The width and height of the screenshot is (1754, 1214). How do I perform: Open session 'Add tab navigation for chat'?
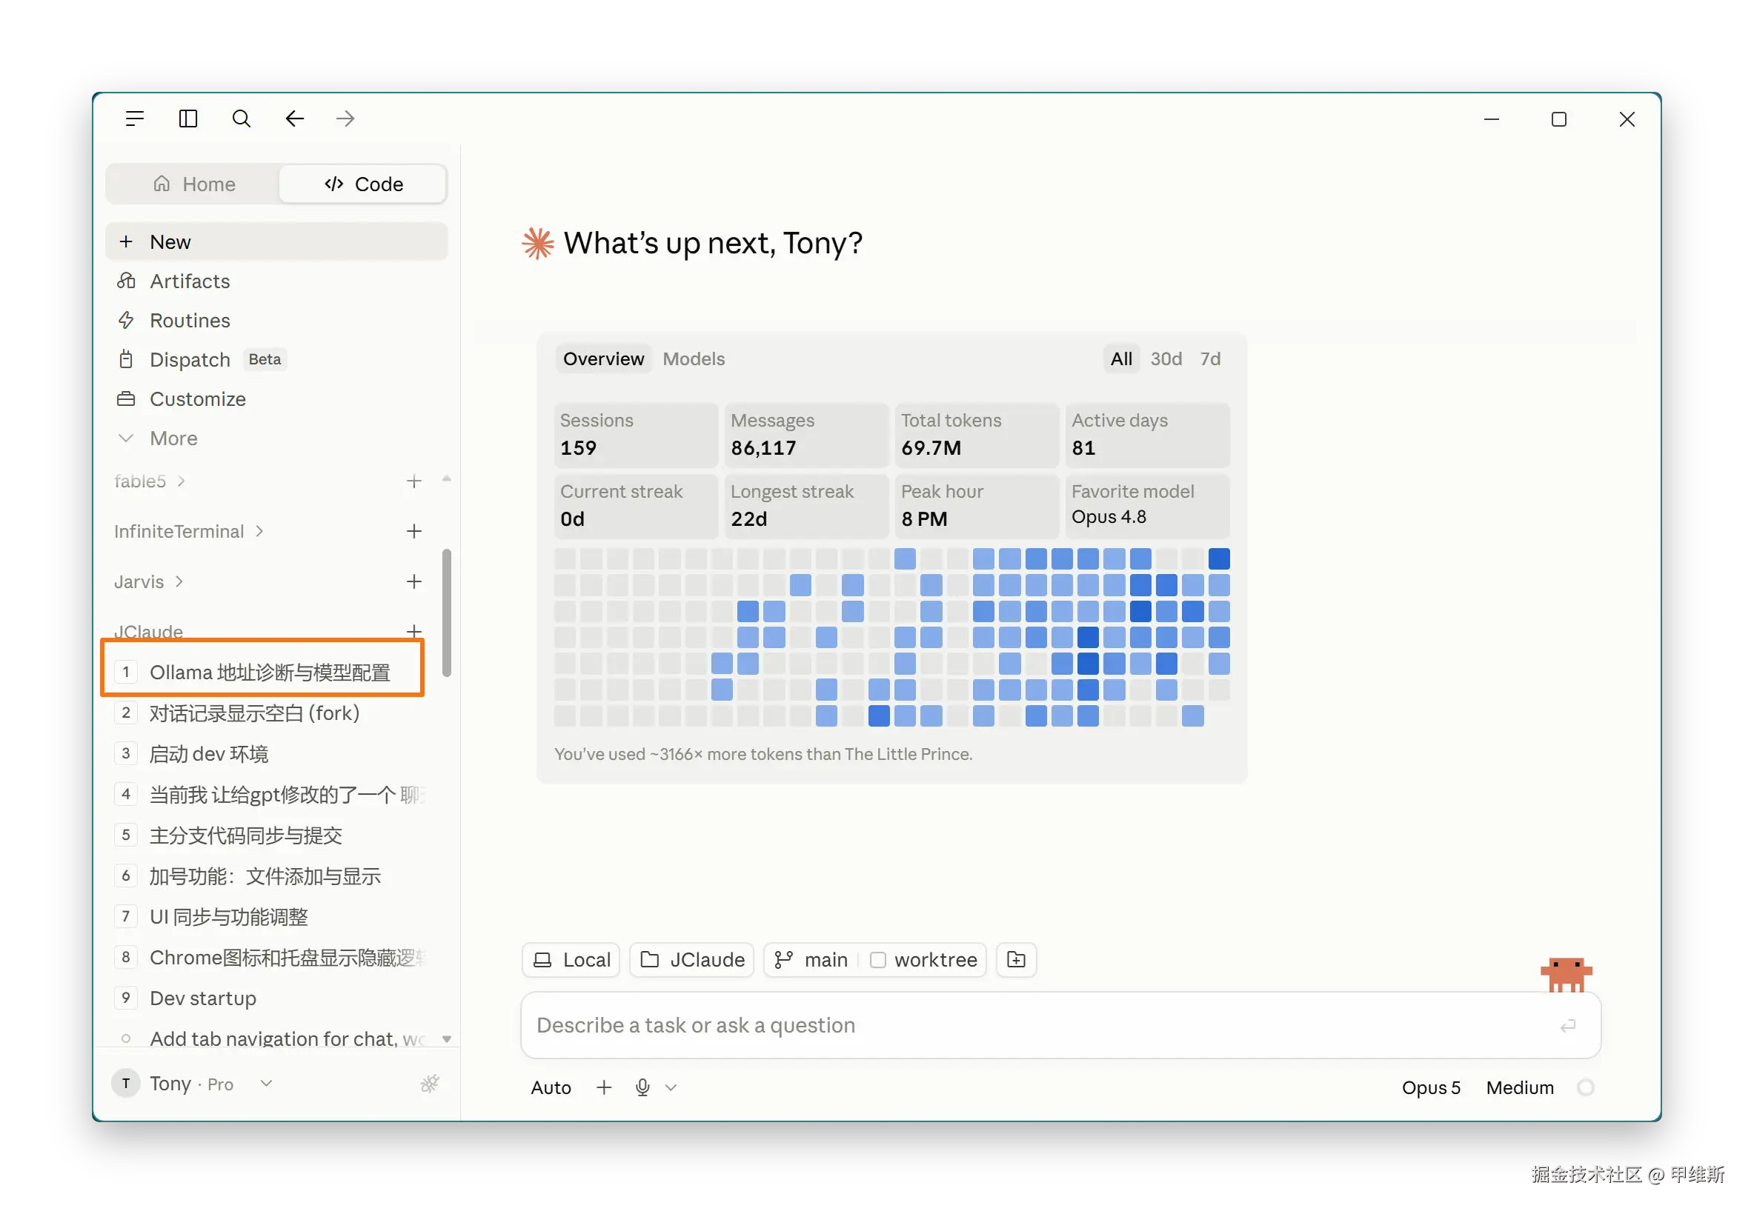click(x=271, y=1038)
